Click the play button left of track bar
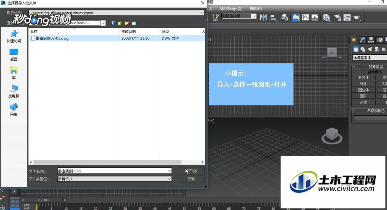This screenshot has width=387, height=210. point(14,191)
